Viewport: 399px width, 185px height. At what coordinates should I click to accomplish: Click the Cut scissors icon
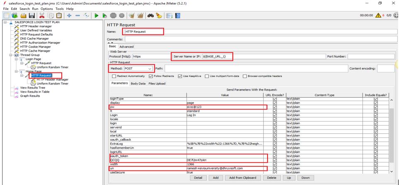(x=42, y=16)
